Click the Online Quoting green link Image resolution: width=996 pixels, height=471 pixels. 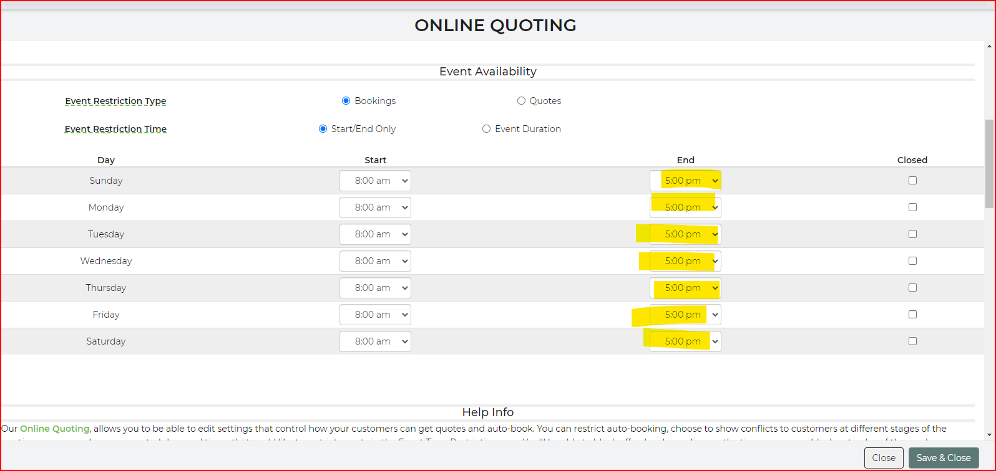[55, 429]
